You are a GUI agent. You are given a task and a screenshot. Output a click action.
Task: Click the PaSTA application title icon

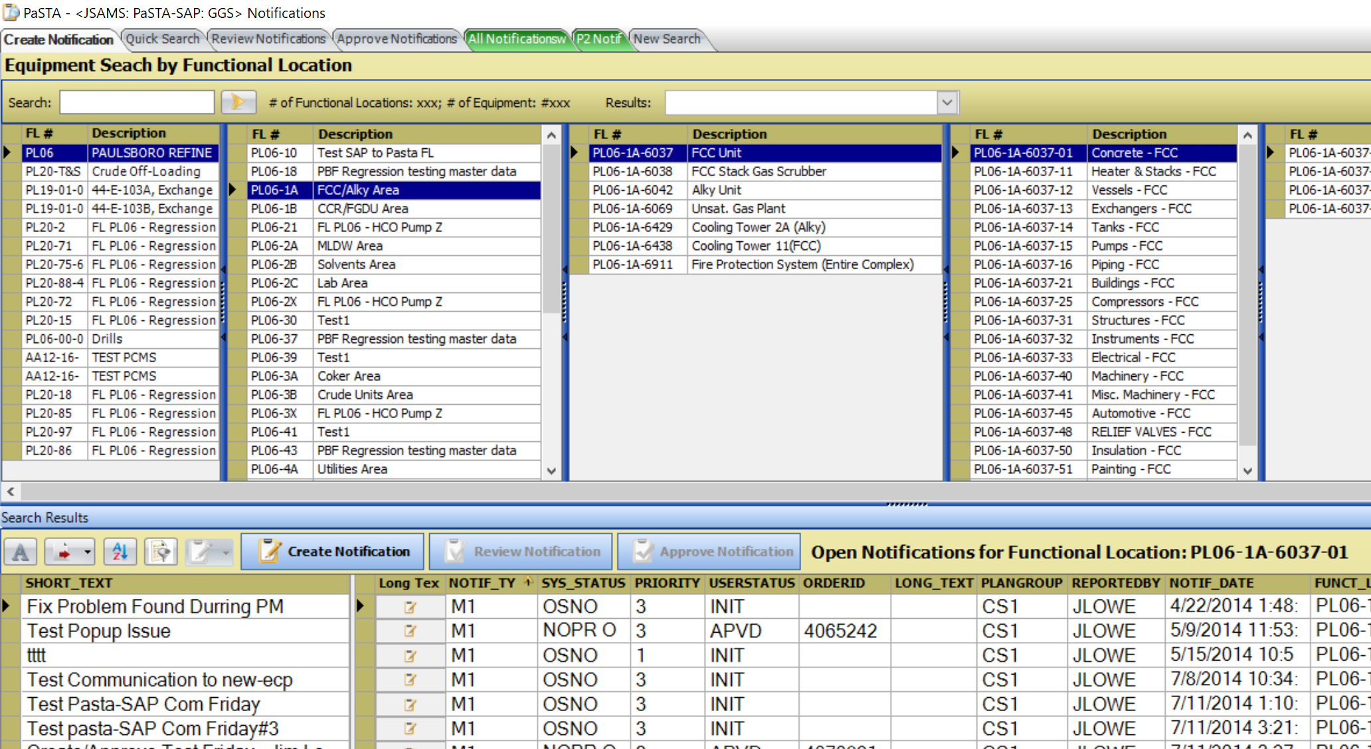(10, 12)
